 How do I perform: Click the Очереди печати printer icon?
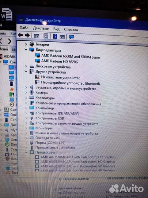(x=32, y=138)
